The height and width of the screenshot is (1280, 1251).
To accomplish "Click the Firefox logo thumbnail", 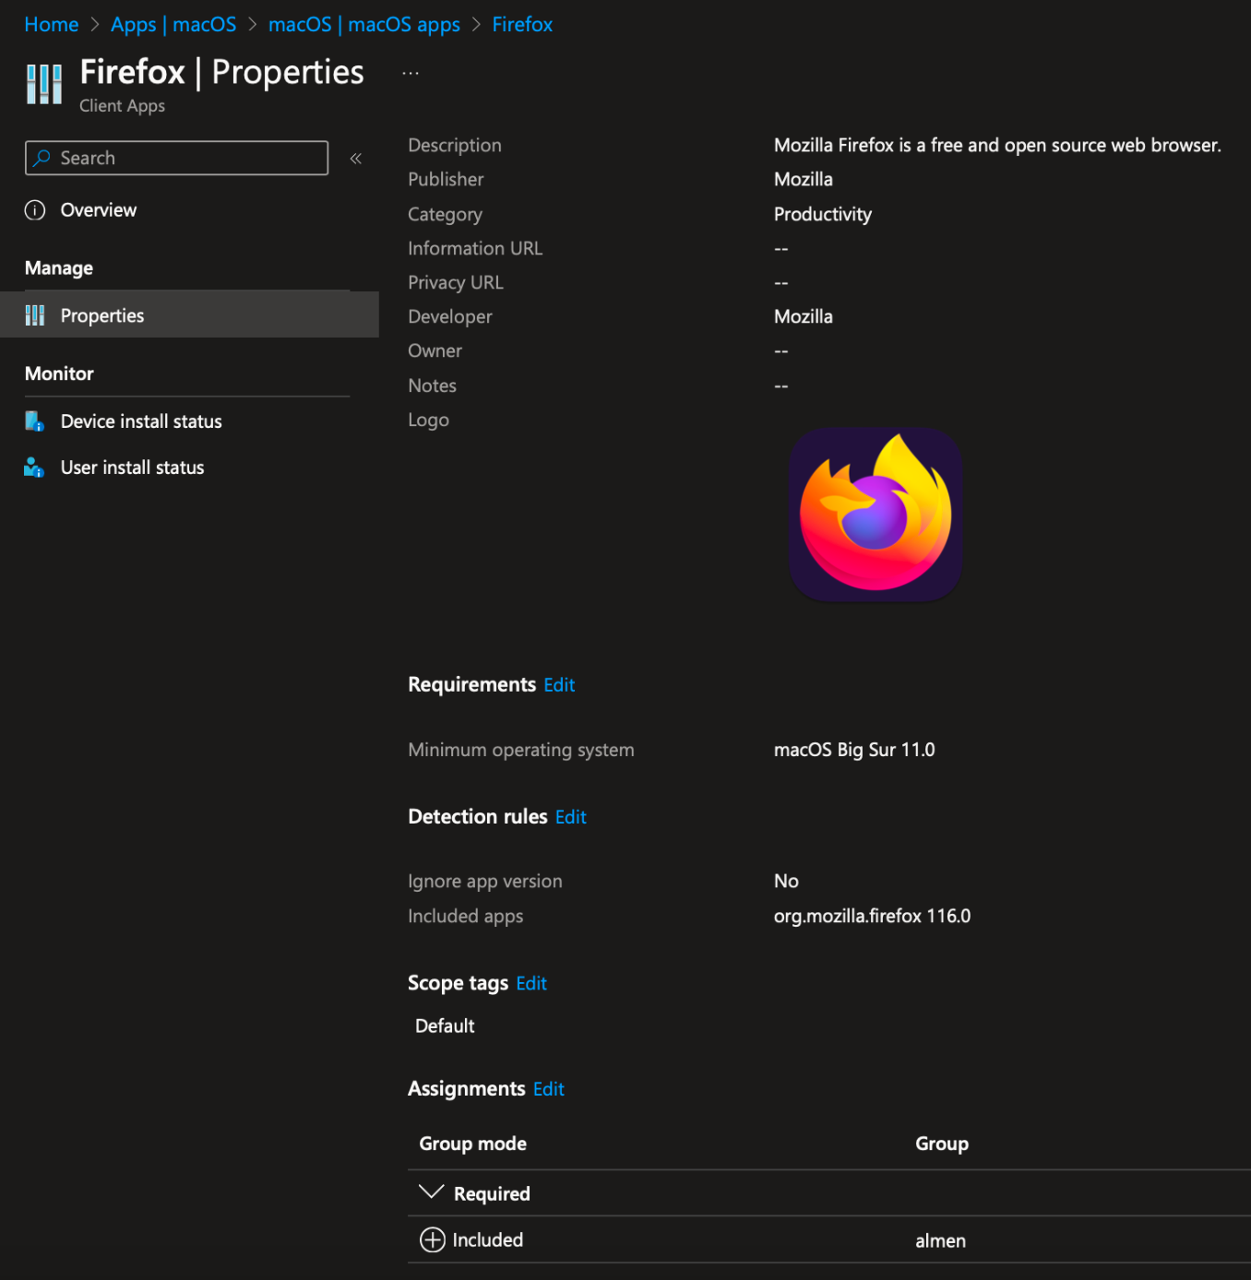I will coord(876,515).
